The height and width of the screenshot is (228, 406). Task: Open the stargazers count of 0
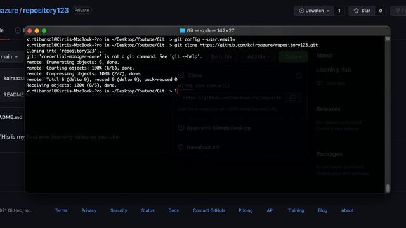(381, 11)
